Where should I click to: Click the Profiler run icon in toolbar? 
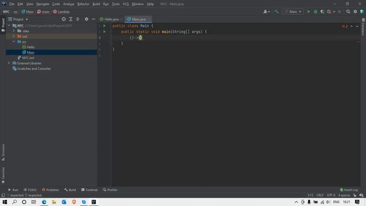tap(329, 11)
